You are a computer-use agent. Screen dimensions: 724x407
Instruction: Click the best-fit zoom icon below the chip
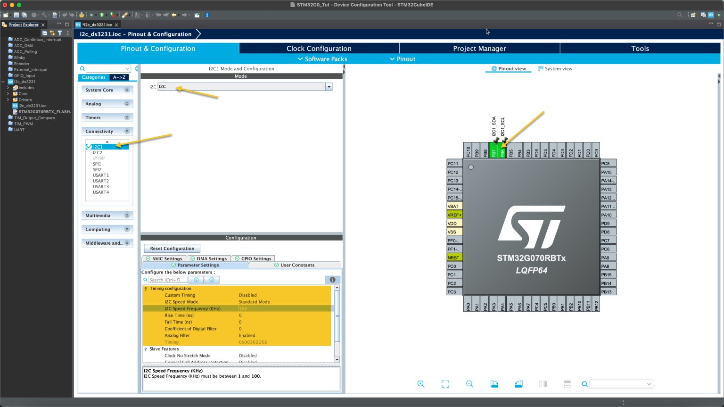click(x=445, y=383)
